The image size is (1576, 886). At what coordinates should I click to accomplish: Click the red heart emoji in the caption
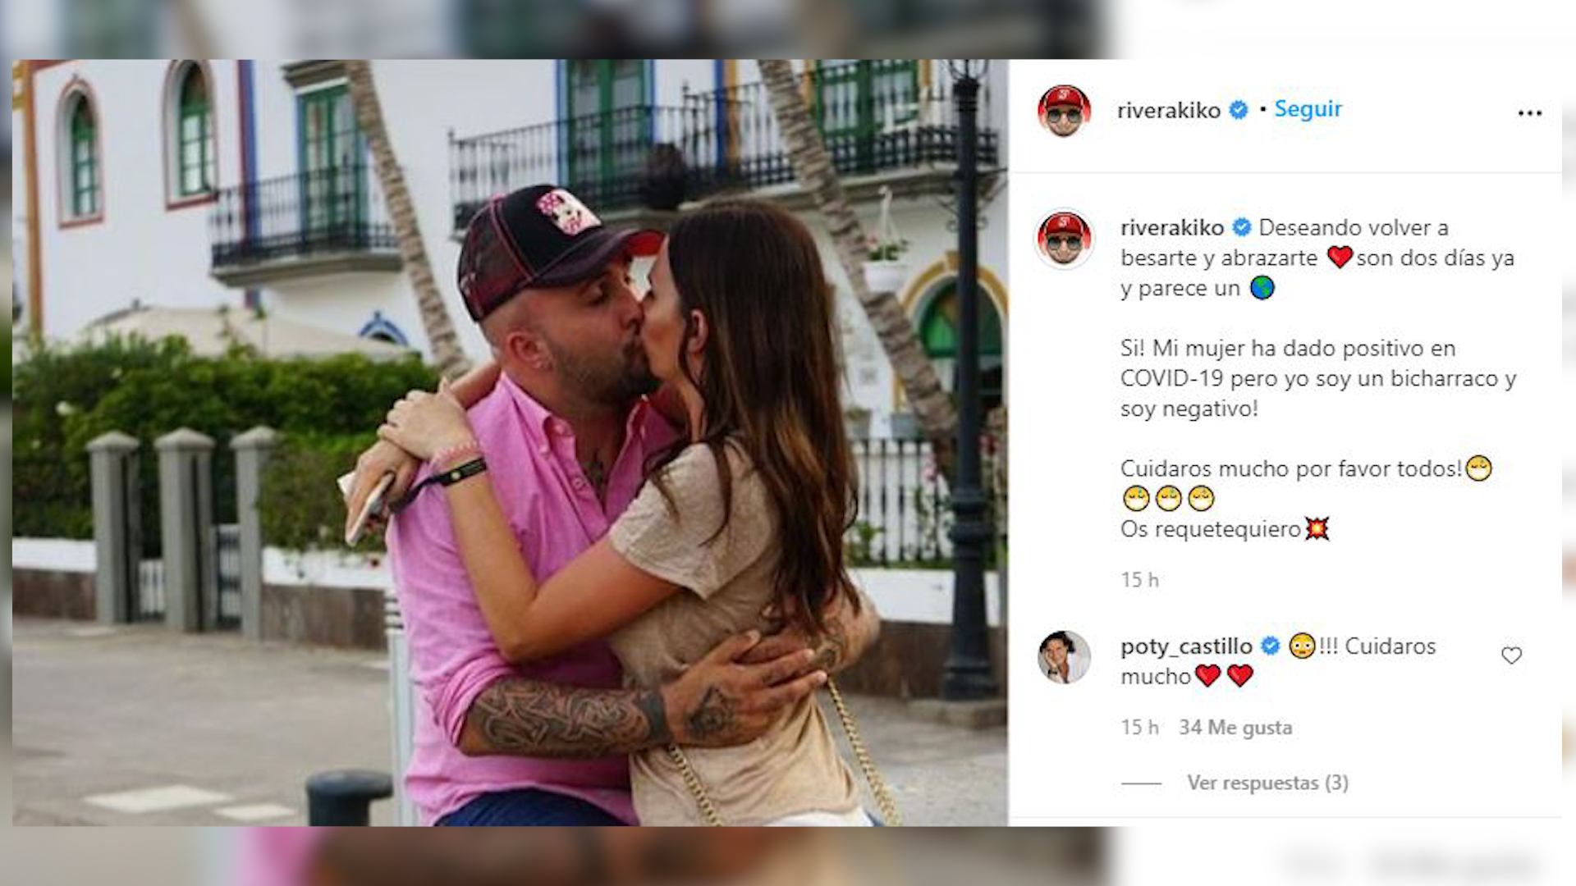1339,258
